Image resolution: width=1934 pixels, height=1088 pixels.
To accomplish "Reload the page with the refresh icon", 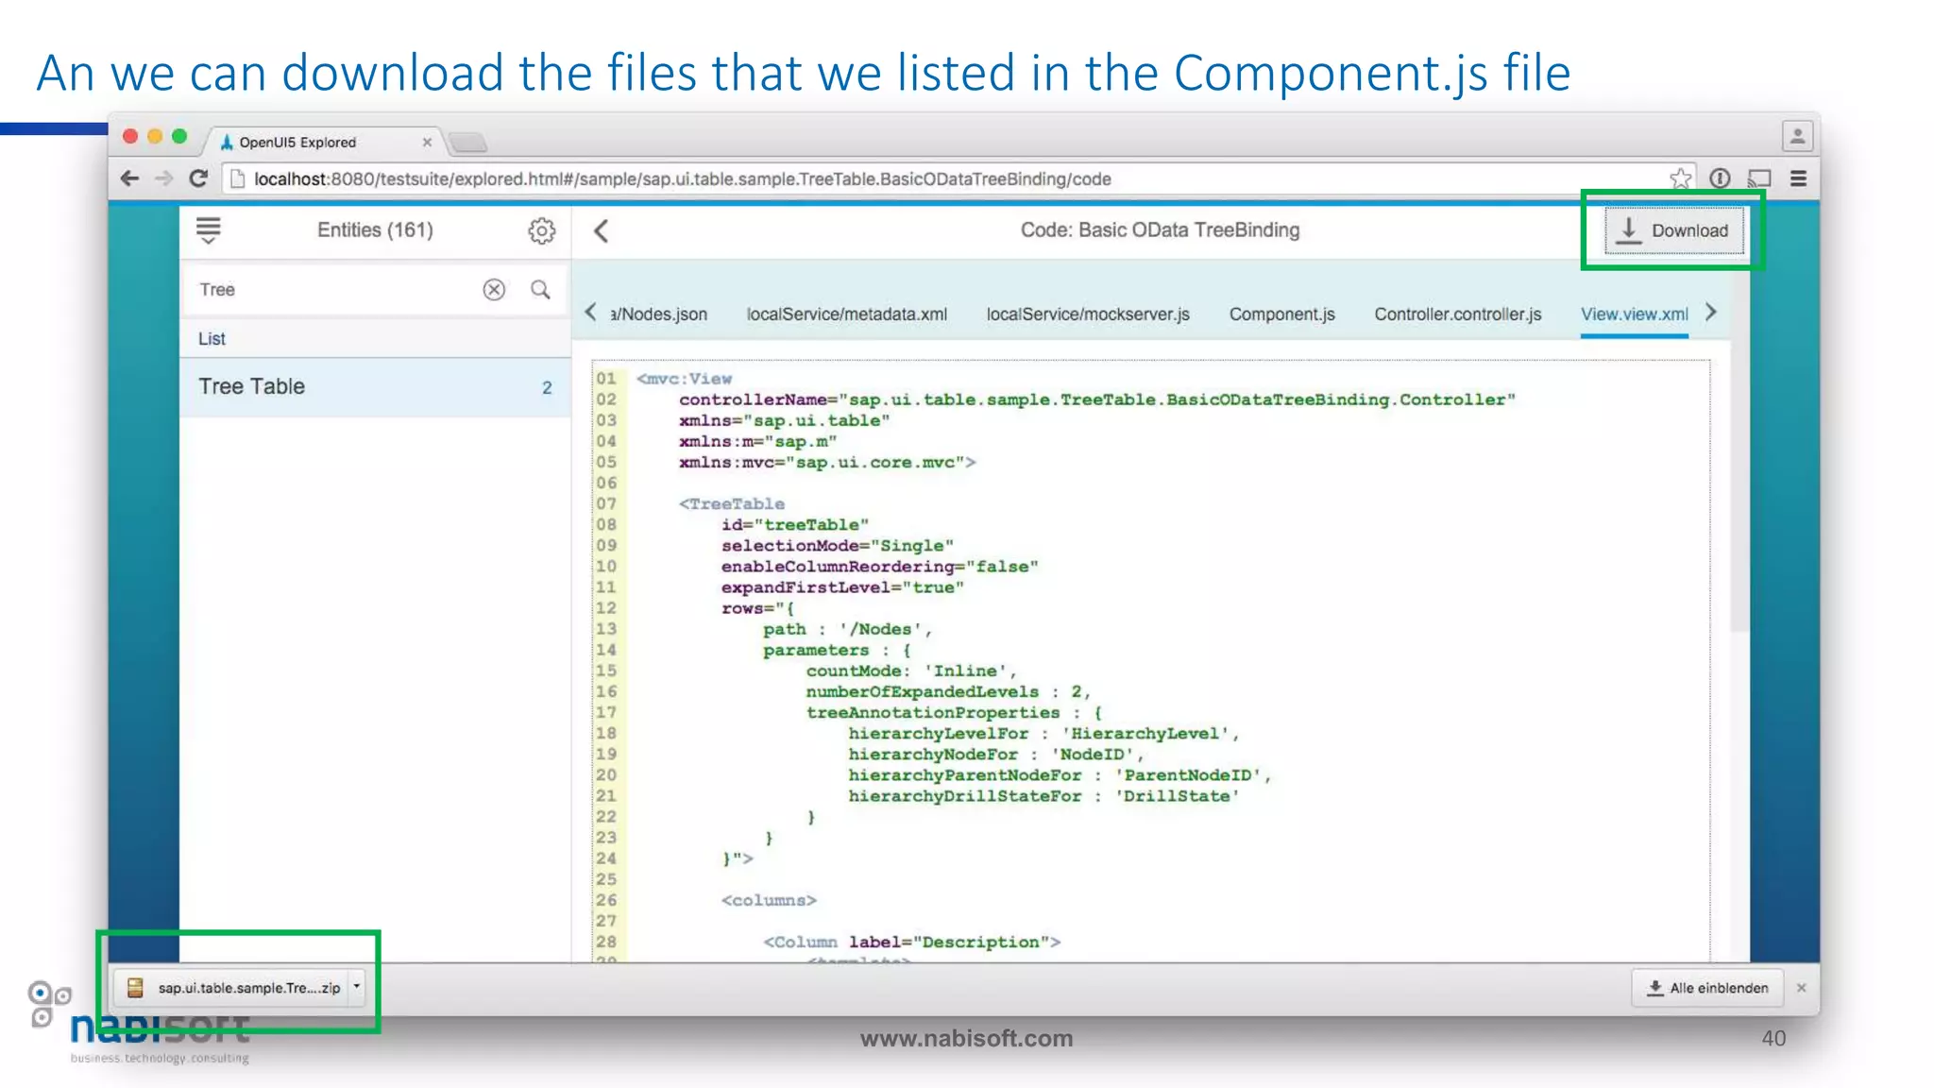I will [198, 178].
